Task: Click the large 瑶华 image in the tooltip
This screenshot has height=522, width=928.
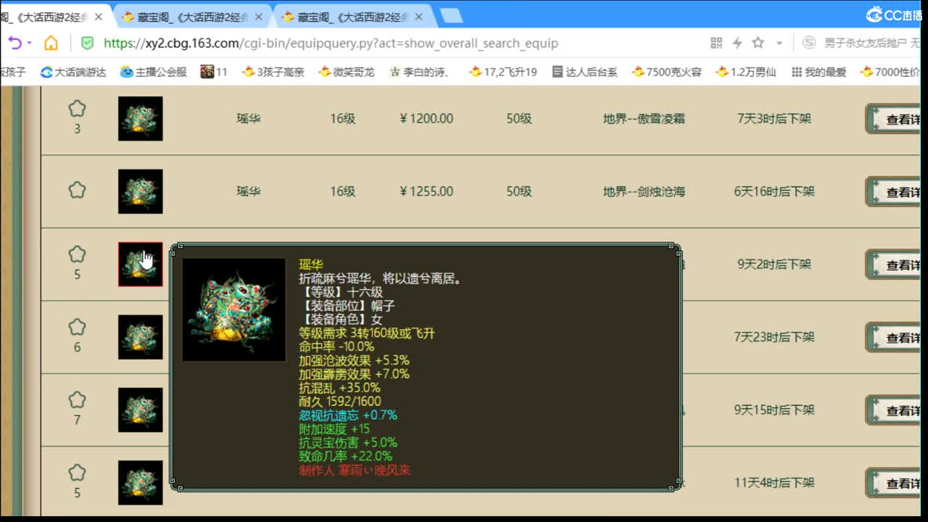Action: pos(234,310)
